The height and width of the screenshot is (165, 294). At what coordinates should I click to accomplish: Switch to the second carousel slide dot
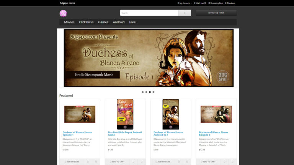(146, 92)
